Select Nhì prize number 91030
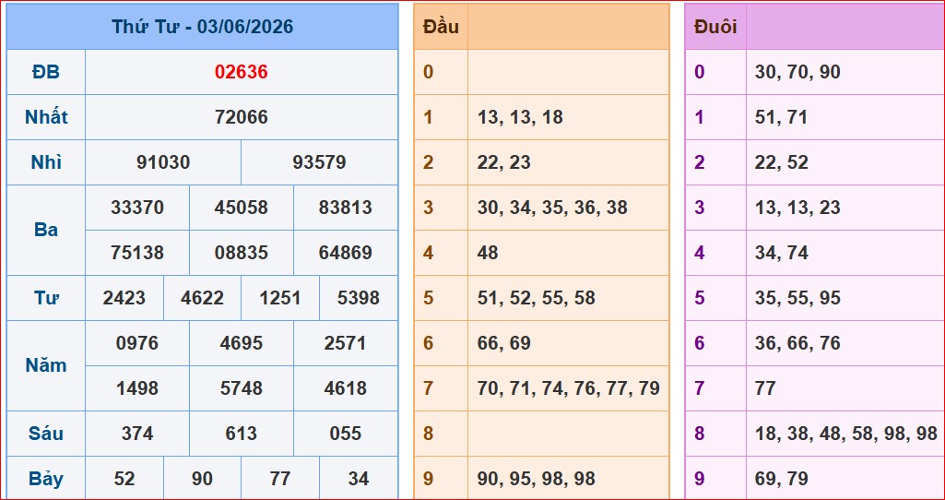The width and height of the screenshot is (945, 500). click(x=162, y=162)
